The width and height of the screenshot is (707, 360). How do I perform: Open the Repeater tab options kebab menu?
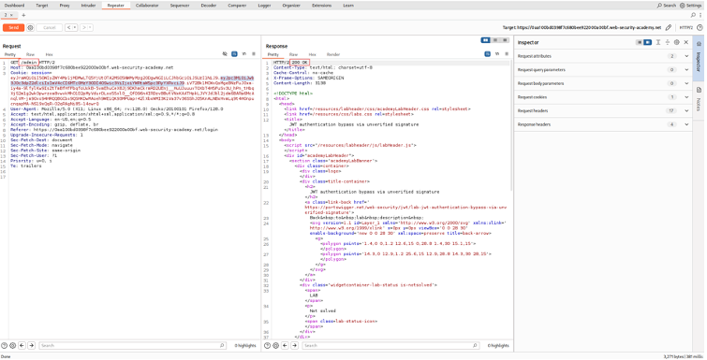pos(701,15)
